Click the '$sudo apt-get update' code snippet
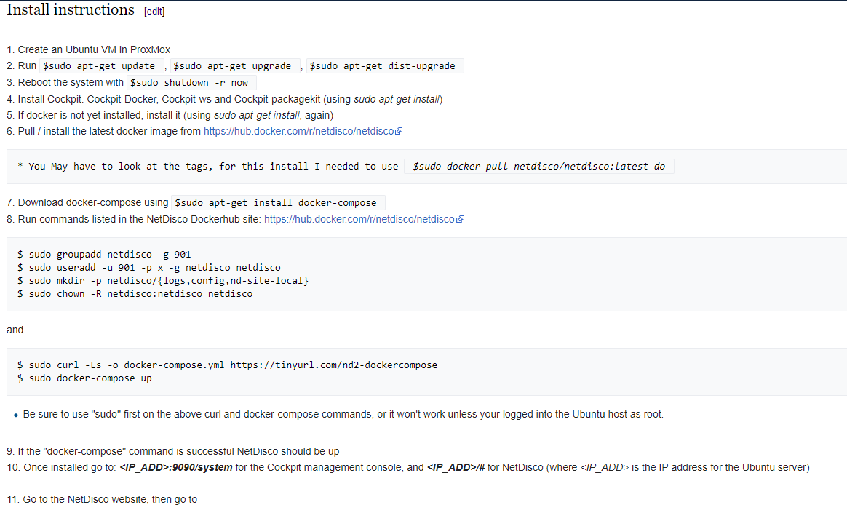Image resolution: width=847 pixels, height=513 pixels. [102, 66]
